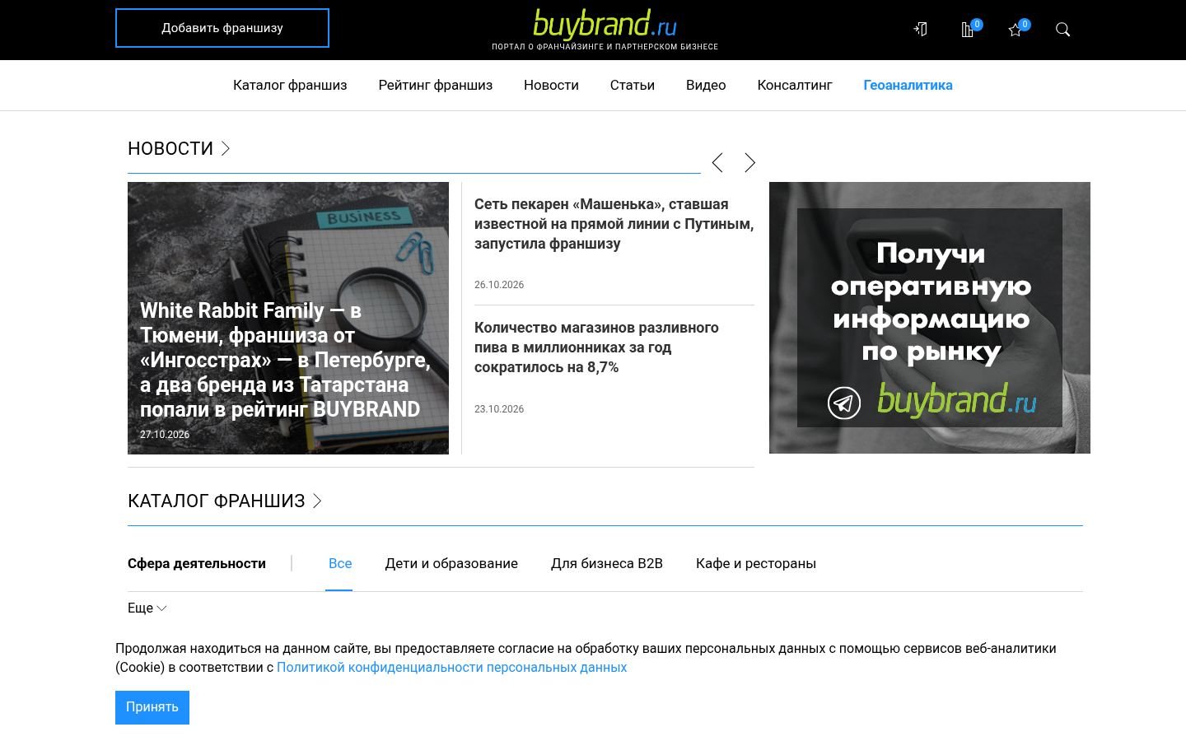
Task: Open the news about магазинов разливного пива
Action: (596, 347)
